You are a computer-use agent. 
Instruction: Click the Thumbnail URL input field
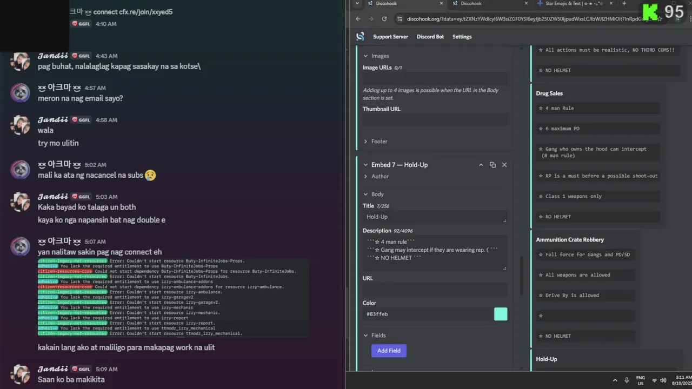point(435,120)
